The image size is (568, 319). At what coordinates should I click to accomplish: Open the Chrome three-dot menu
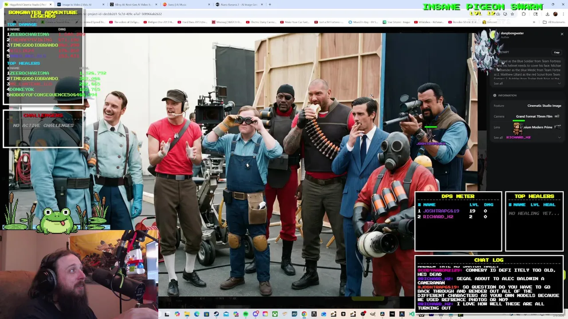click(563, 14)
